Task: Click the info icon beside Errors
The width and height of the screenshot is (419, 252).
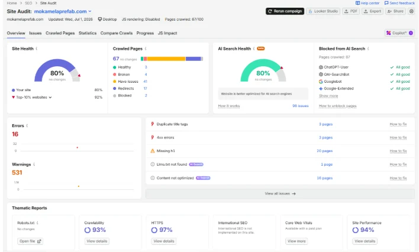Action: (x=27, y=125)
